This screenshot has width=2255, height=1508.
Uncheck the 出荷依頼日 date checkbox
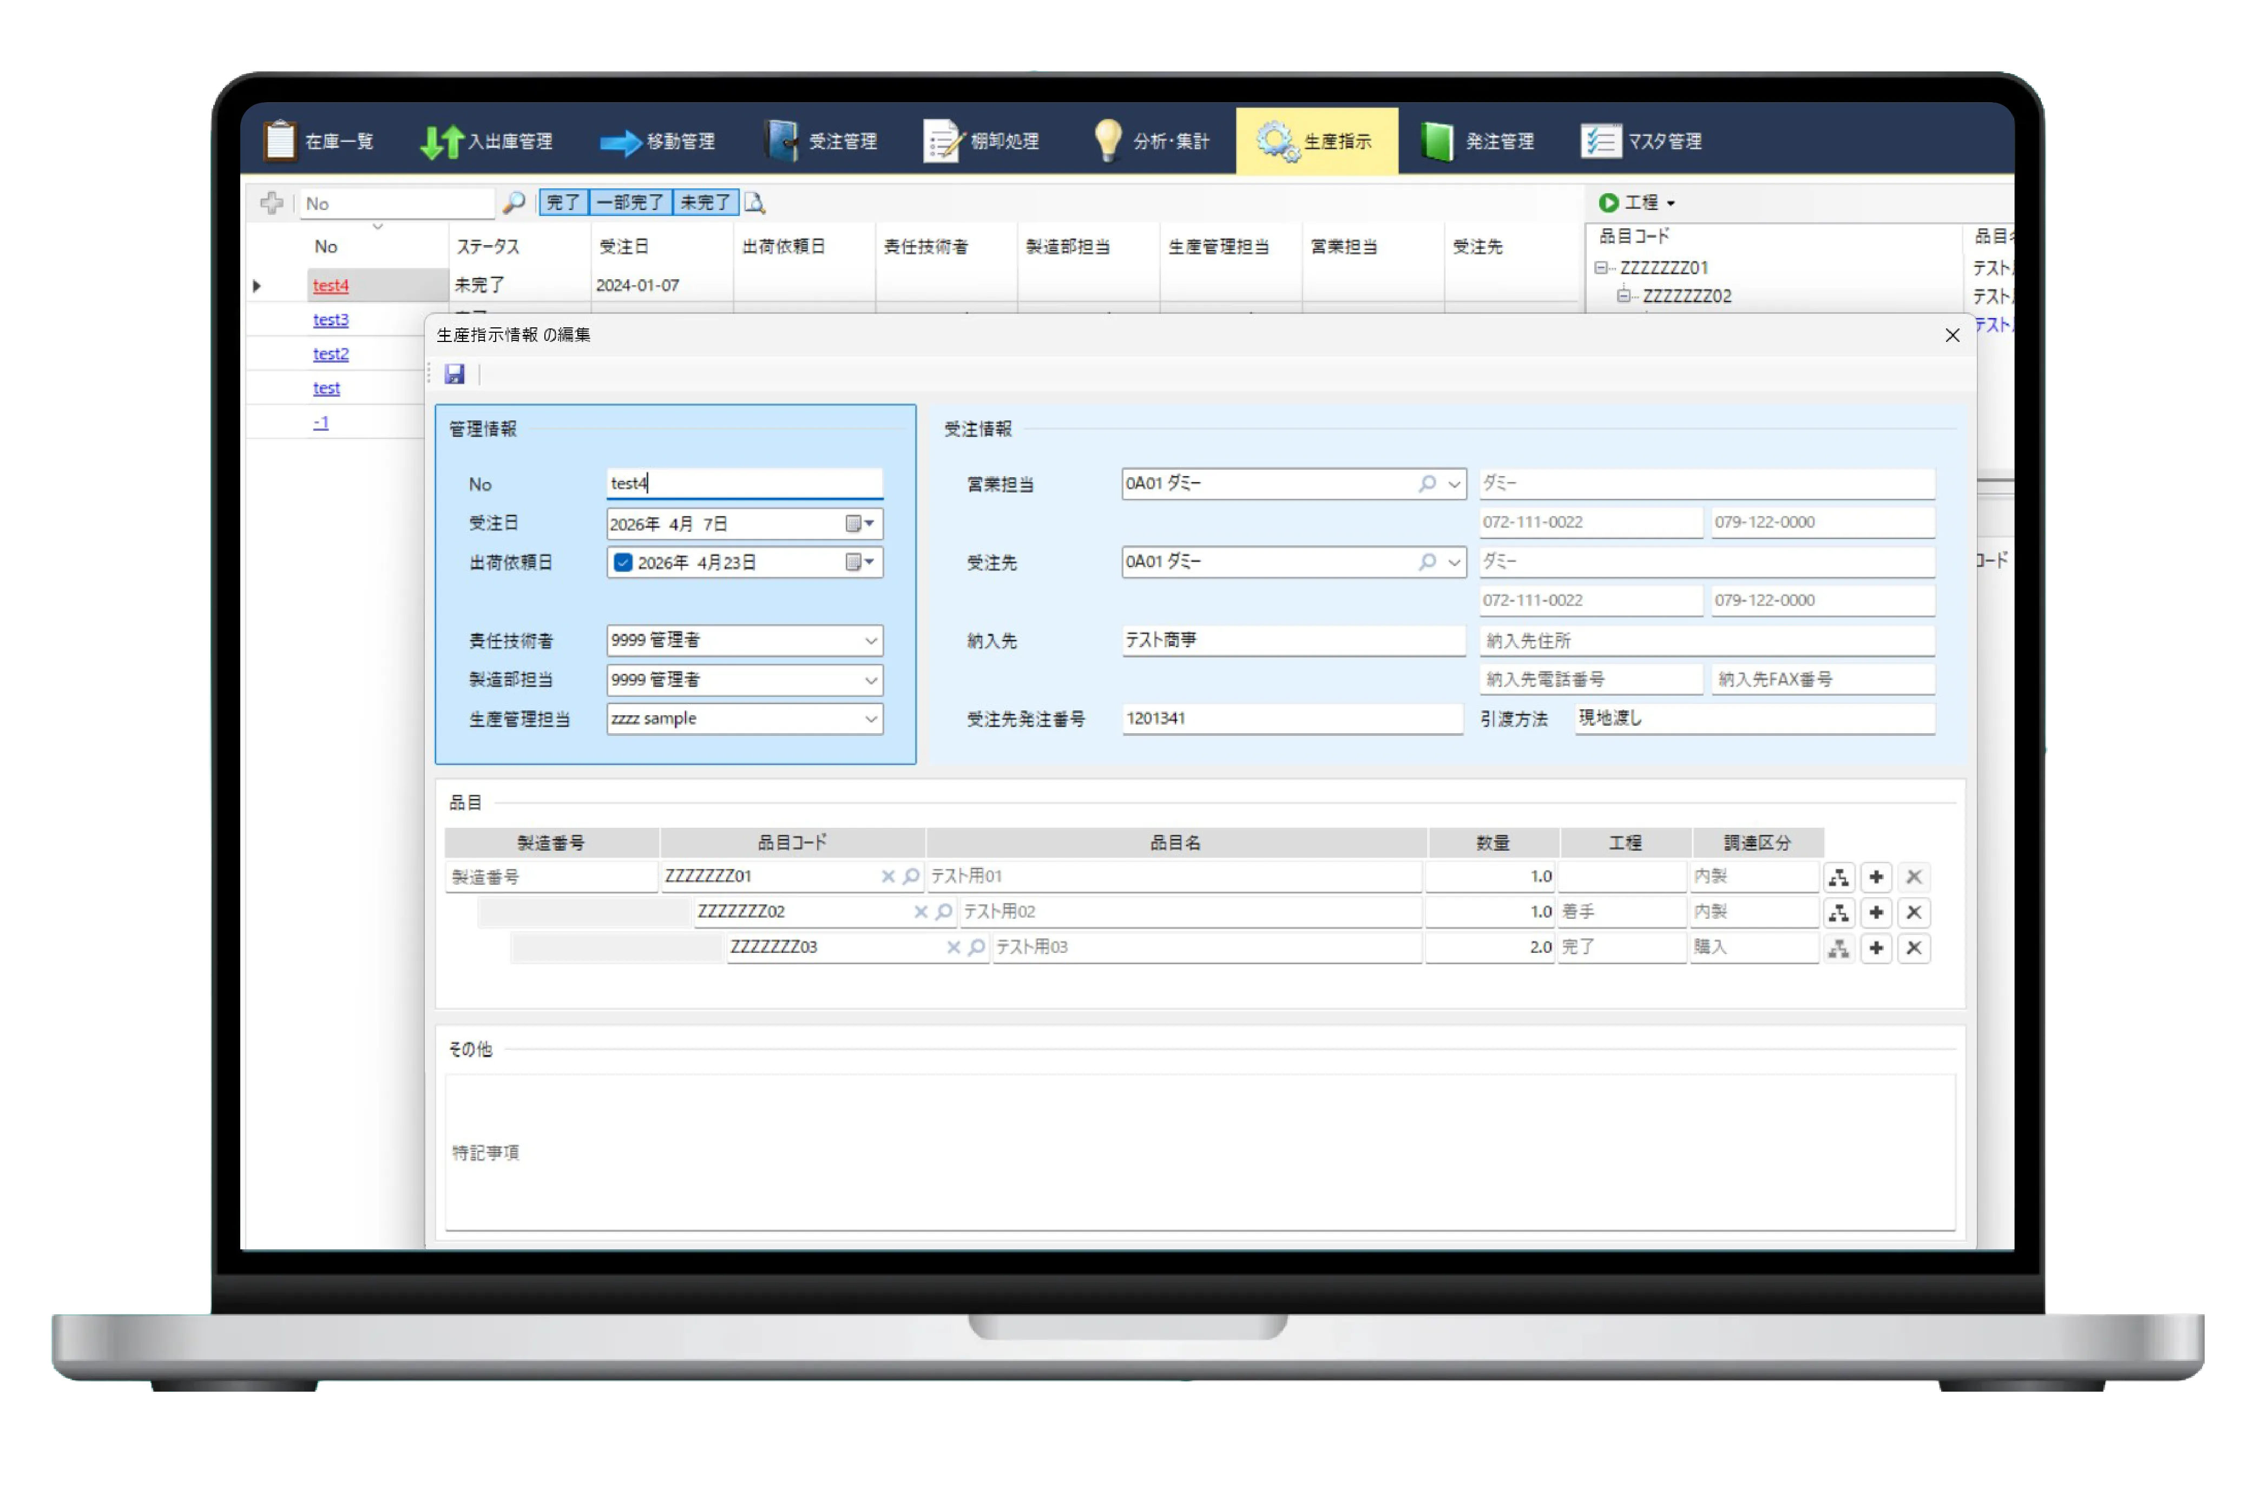coord(623,563)
